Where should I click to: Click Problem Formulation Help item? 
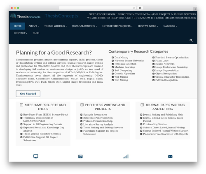click(x=98, y=121)
